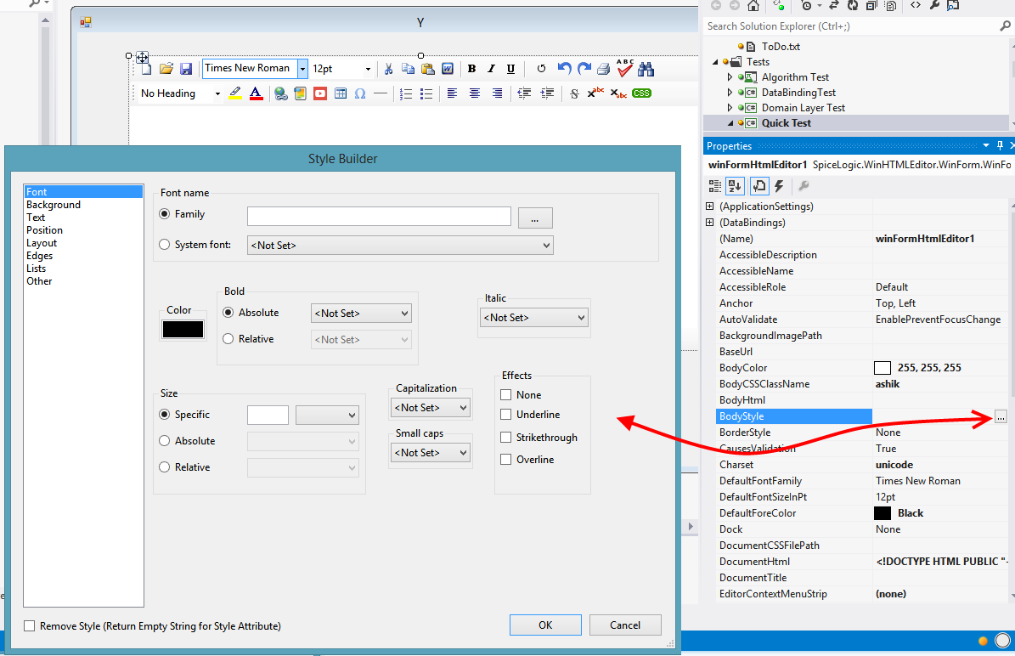1015x656 pixels.
Task: Select Edges in the style category list
Action: click(40, 256)
